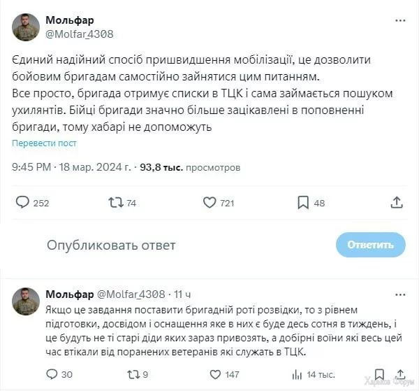Image resolution: width=419 pixels, height=391 pixels.
Task: Open the post timestamp 9:45 PM link
Action: point(32,168)
